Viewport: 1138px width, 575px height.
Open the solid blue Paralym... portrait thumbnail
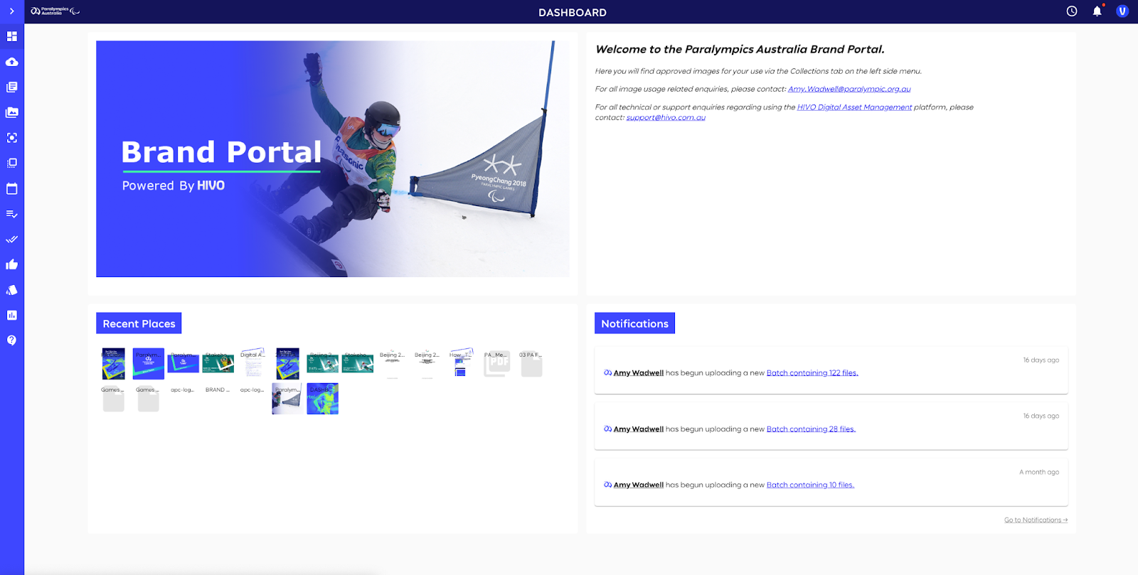(x=148, y=364)
